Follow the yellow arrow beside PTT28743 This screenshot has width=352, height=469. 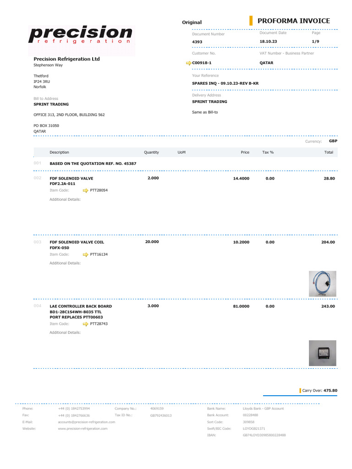(x=85, y=324)
